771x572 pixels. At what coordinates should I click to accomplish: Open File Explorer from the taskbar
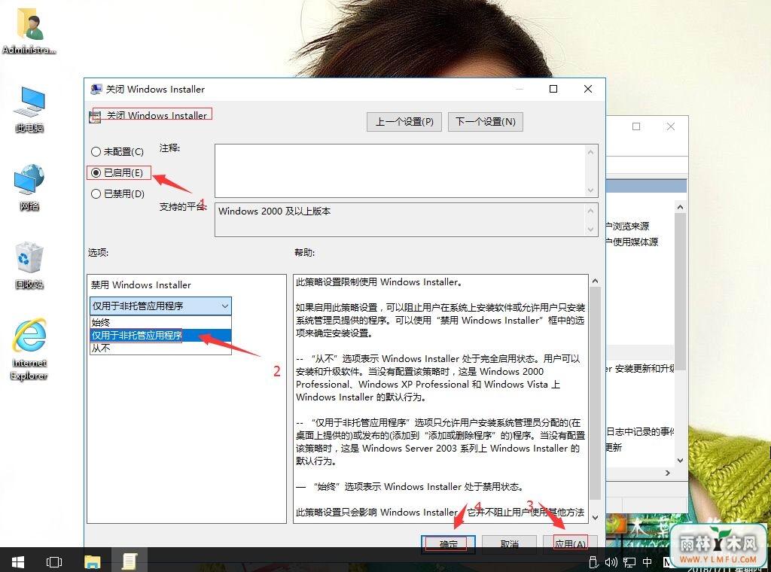click(x=92, y=561)
